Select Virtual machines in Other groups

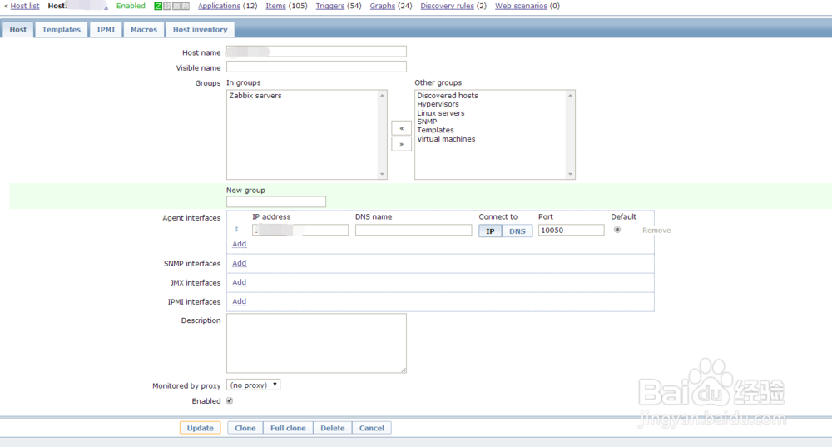(446, 139)
